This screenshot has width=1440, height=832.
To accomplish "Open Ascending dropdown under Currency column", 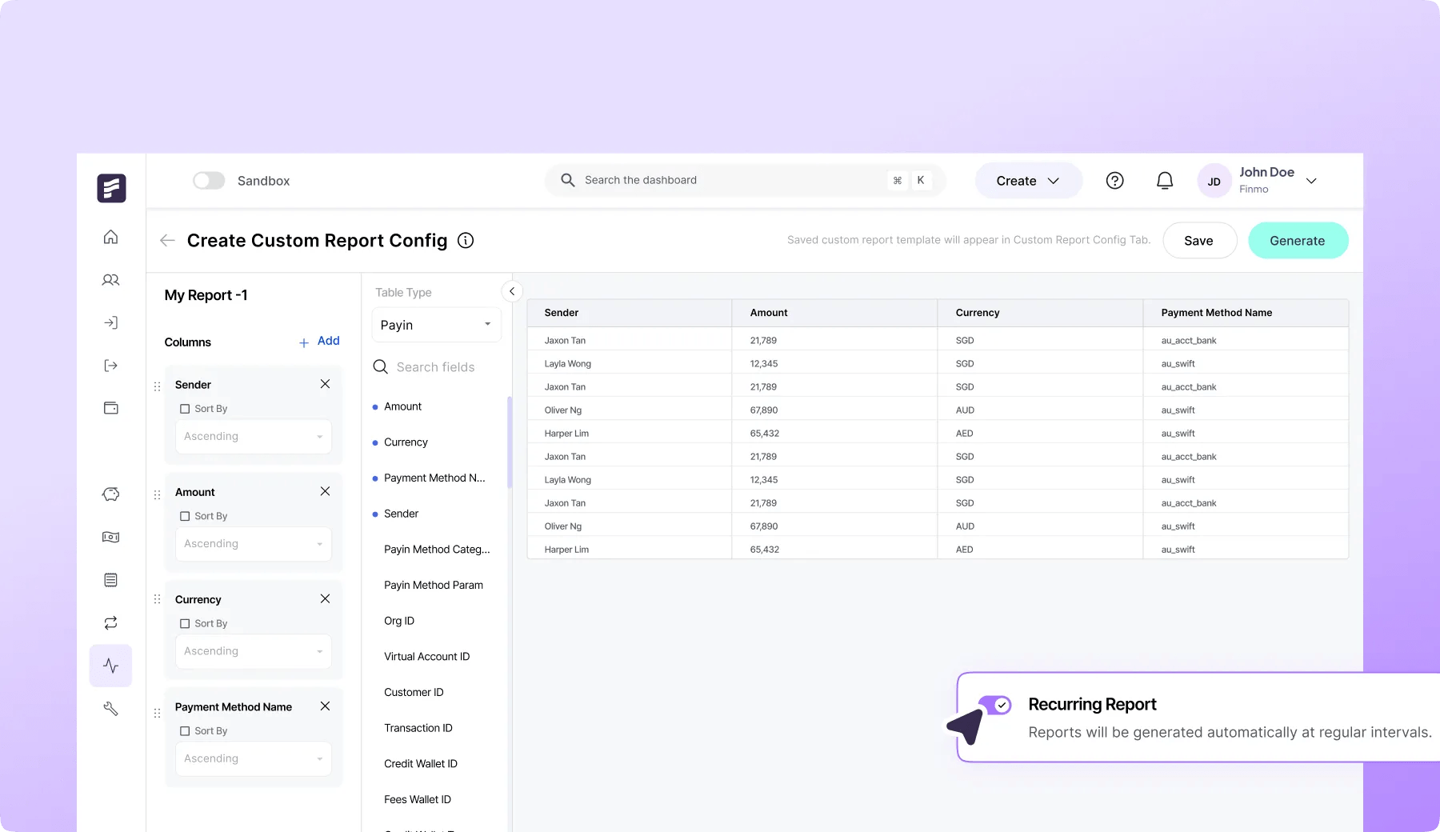I will [253, 651].
